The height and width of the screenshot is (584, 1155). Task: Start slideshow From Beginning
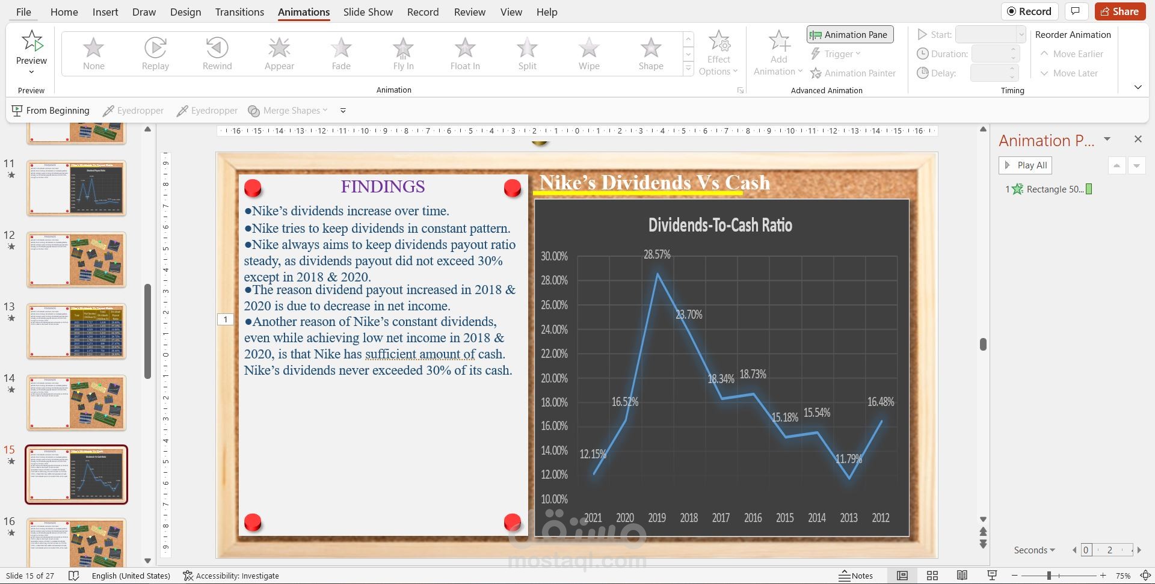click(x=51, y=111)
